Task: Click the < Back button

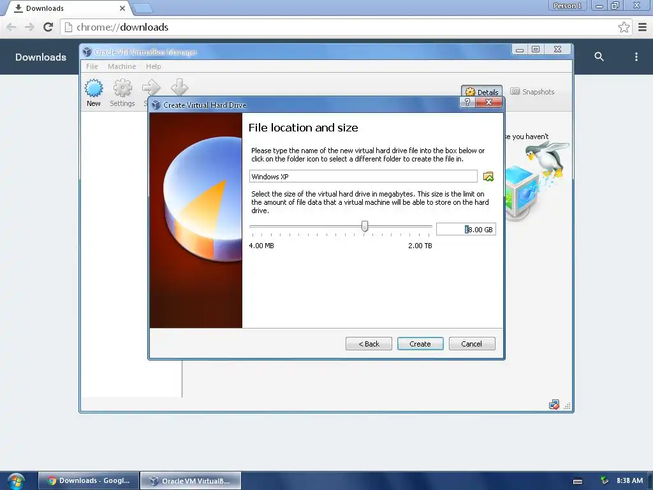Action: click(x=369, y=344)
